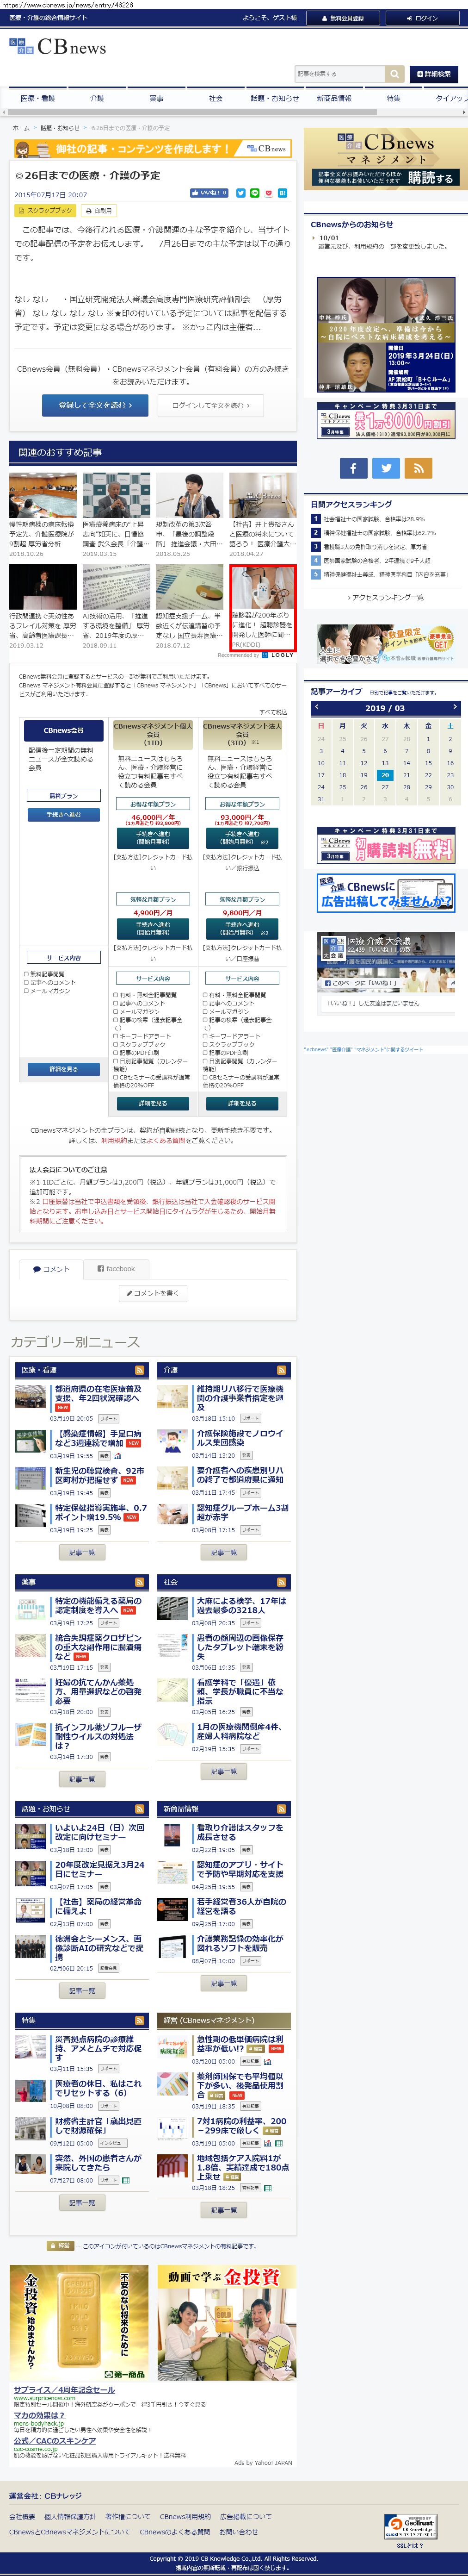468x2576 pixels.
Task: Click 手続きへ進む under the free CBnews会員 plan
Action: pyautogui.click(x=64, y=815)
